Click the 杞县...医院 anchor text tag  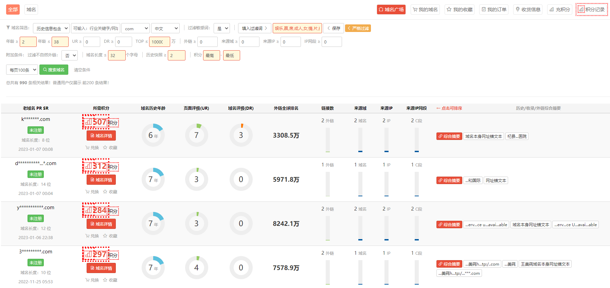[517, 136]
